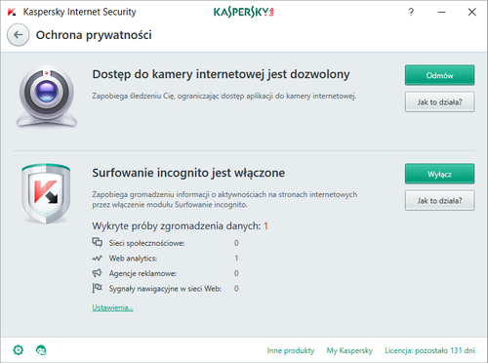Close the Kaspersky window
This screenshot has height=363, width=488.
(472, 12)
